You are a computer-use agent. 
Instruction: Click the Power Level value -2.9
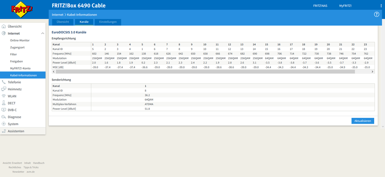click(x=366, y=63)
